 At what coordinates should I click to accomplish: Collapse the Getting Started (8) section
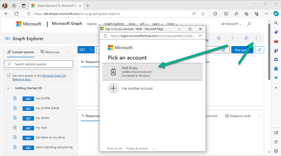(x=8, y=88)
